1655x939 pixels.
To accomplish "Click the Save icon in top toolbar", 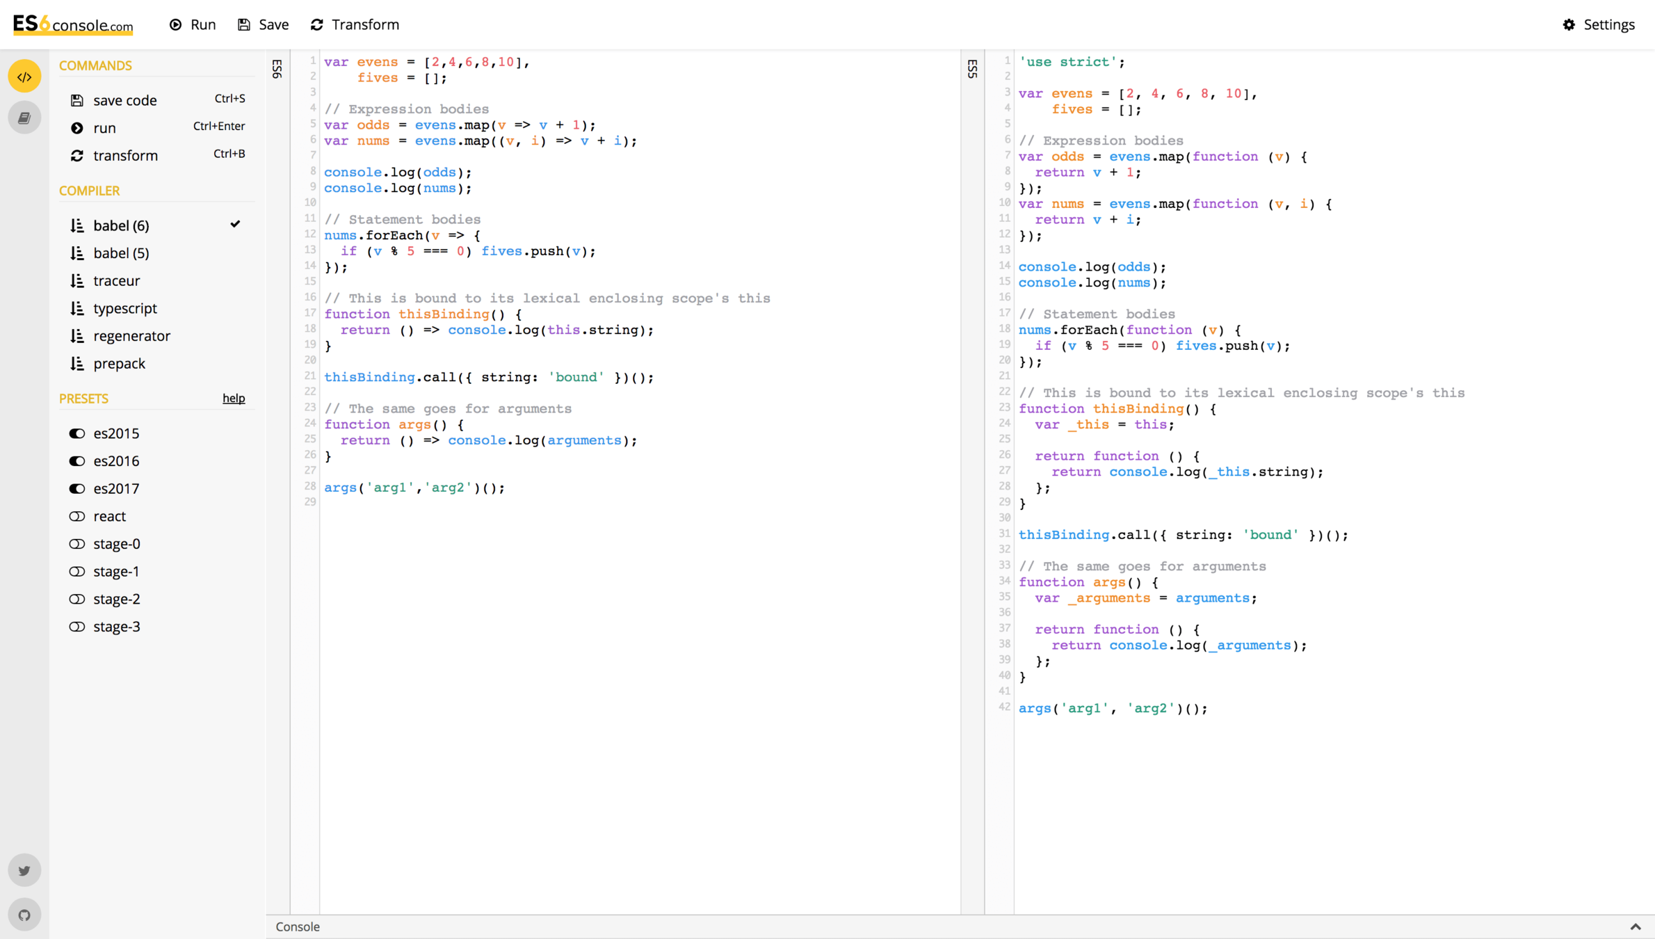I will pyautogui.click(x=244, y=24).
